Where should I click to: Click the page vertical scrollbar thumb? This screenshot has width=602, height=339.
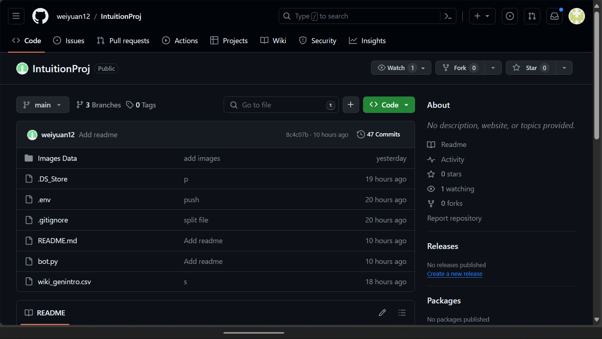pos(597,75)
